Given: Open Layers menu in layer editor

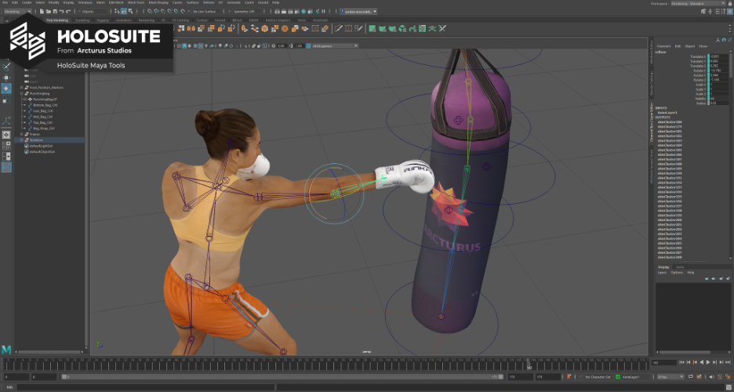Looking at the screenshot, I should [x=662, y=273].
